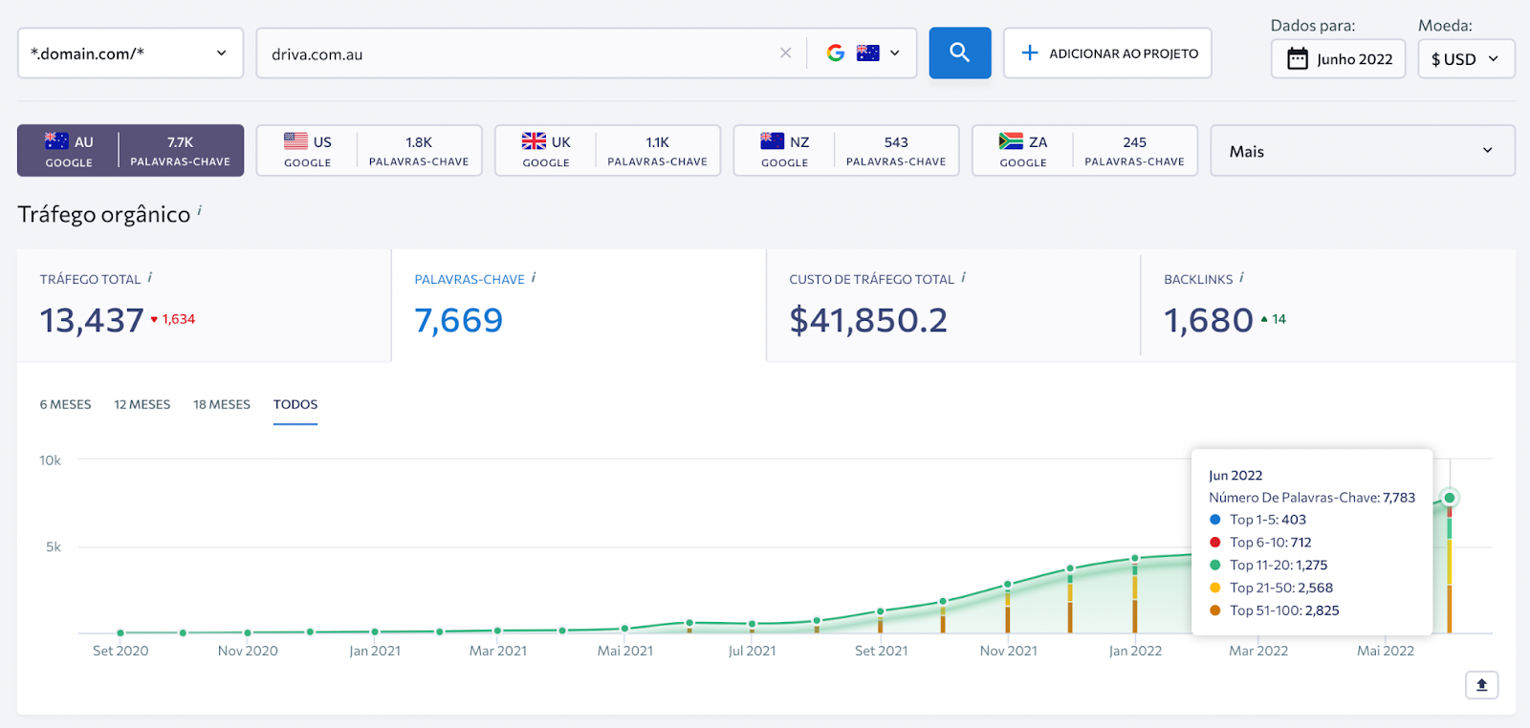The image size is (1530, 728).
Task: Click info icon beside Backlinks
Action: (1241, 277)
